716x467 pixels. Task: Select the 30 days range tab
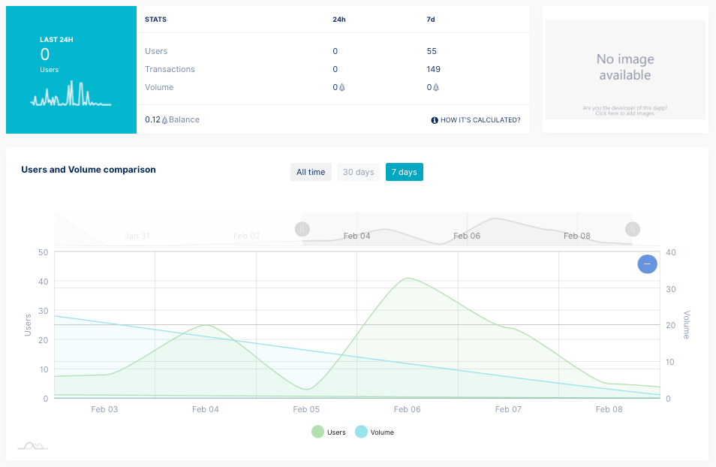pyautogui.click(x=359, y=172)
